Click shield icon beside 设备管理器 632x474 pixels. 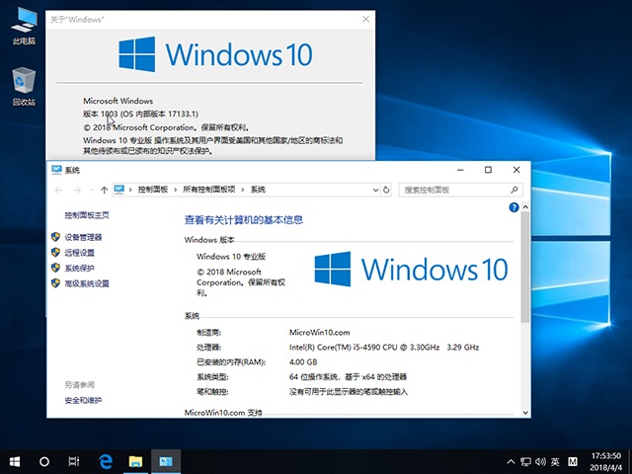click(55, 237)
